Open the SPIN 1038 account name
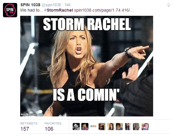The width and height of the screenshot is (173, 134). tap(30, 5)
